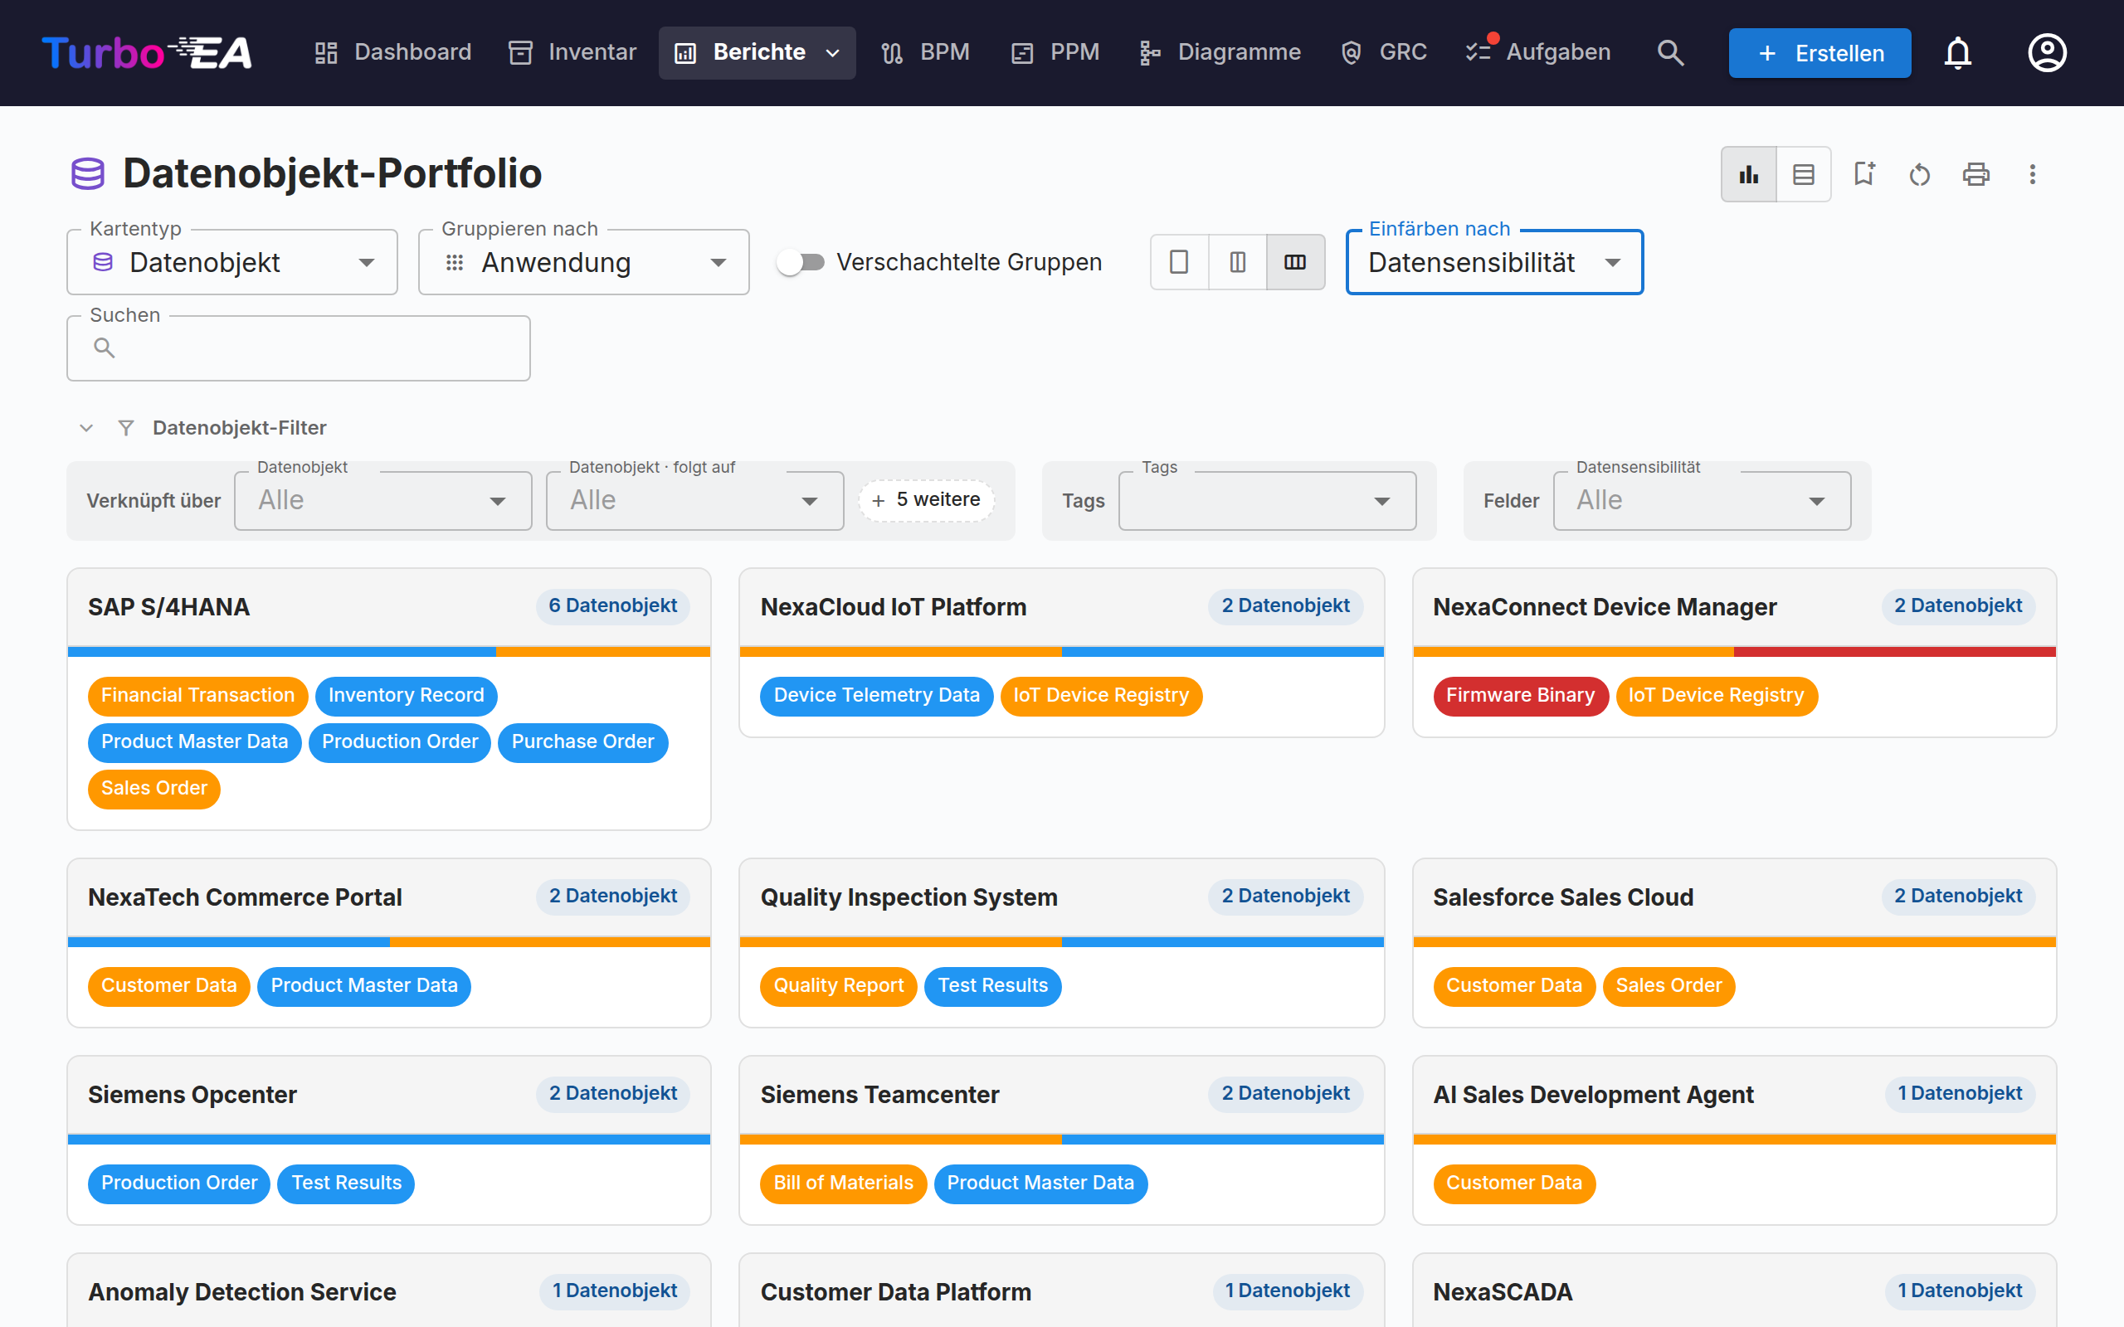Open Dashboard in navigation
2124x1327 pixels.
(x=393, y=52)
